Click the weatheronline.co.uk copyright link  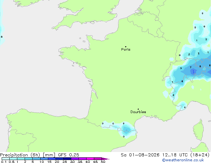183,160
